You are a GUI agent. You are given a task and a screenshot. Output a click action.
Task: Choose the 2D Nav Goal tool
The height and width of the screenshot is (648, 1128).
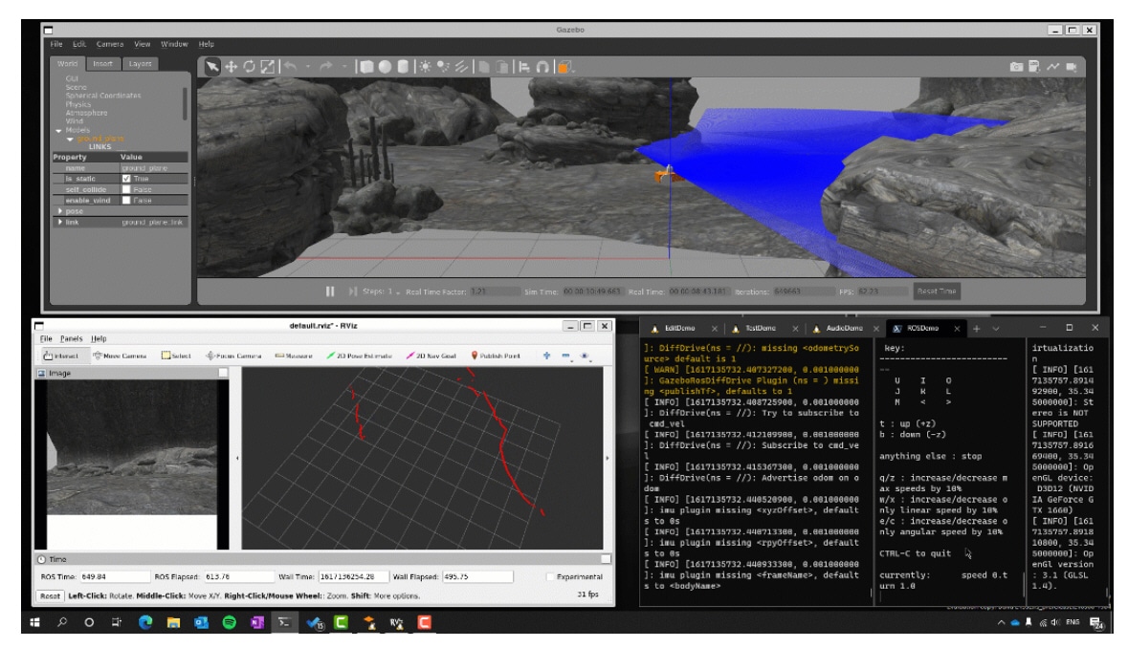(x=431, y=356)
